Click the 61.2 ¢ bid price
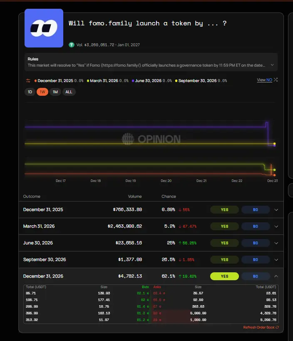Image resolution: width=293 pixels, height=341 pixels. pyautogui.click(x=143, y=320)
